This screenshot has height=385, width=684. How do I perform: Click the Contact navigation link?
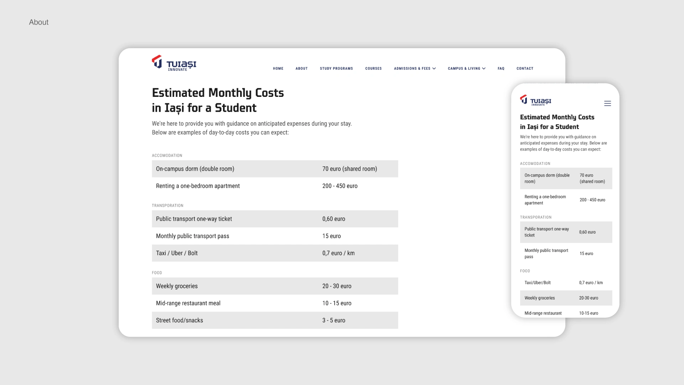pyautogui.click(x=525, y=69)
